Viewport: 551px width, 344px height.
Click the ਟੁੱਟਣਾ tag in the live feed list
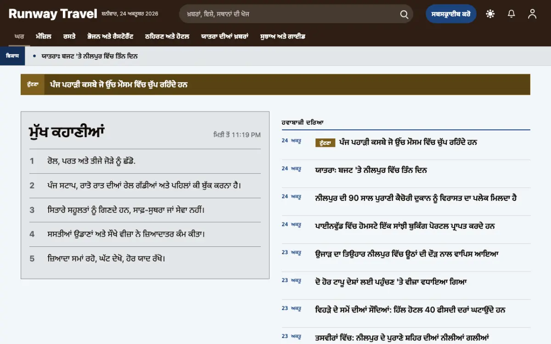(x=326, y=143)
